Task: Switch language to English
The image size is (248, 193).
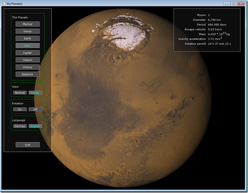Action: click(35, 126)
